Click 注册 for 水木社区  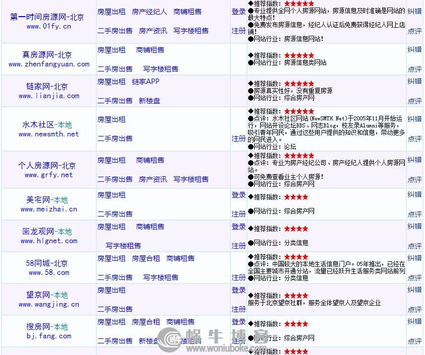(238, 138)
